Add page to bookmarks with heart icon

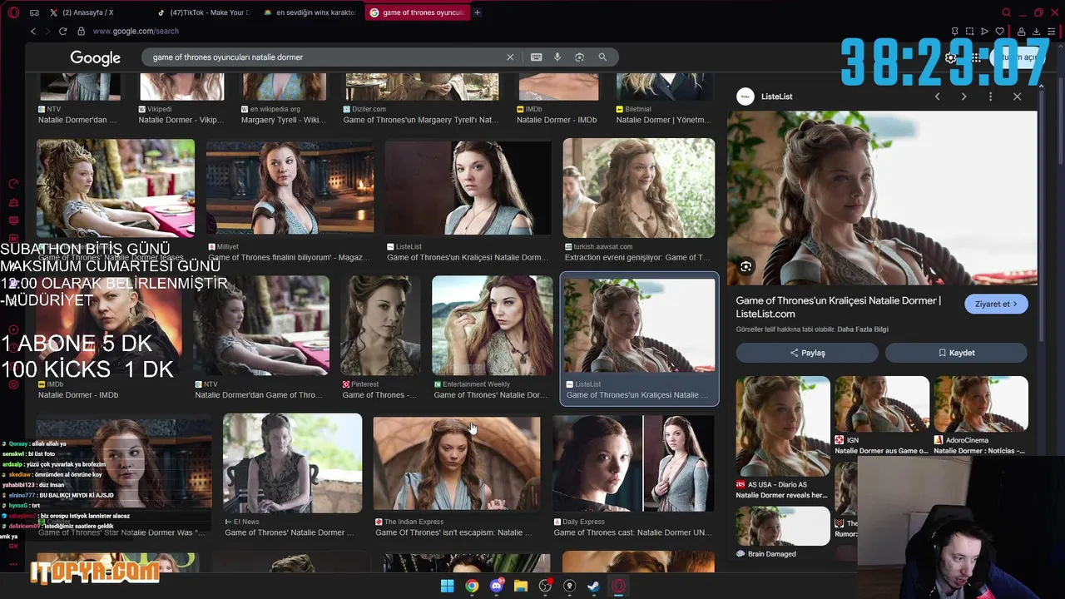click(x=1000, y=32)
